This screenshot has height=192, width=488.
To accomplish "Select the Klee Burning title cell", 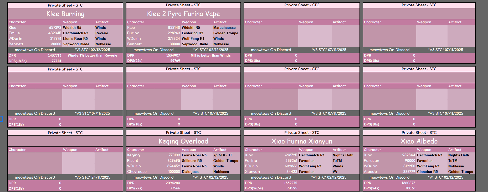I will click(x=65, y=14).
